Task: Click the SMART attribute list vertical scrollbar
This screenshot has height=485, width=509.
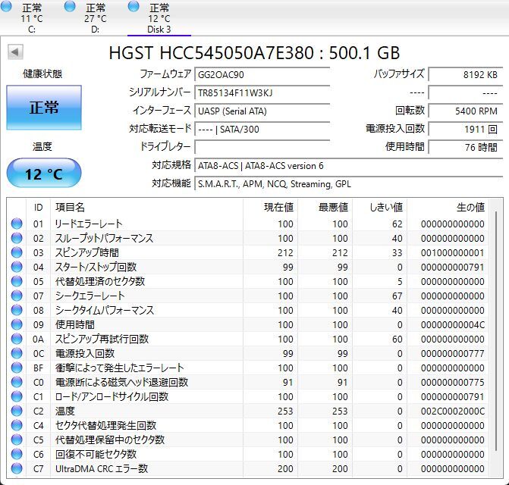Action: click(496, 330)
